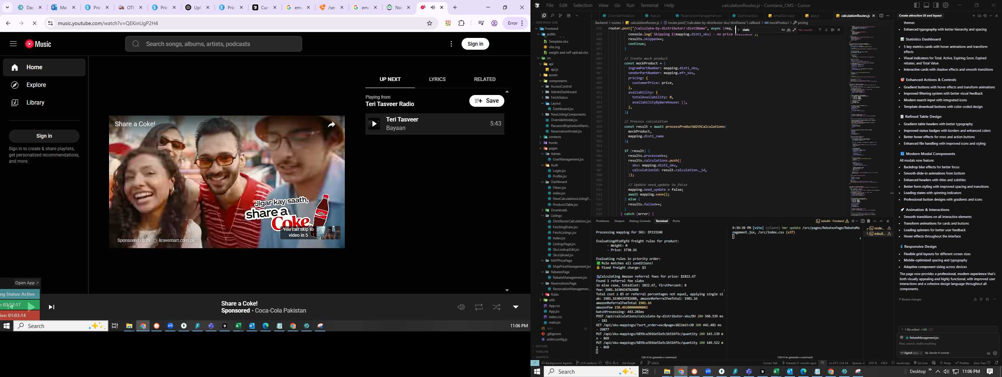Screen dimensions: 1002x377
Task: Split the editor right in Cursor
Action: coord(881,15)
